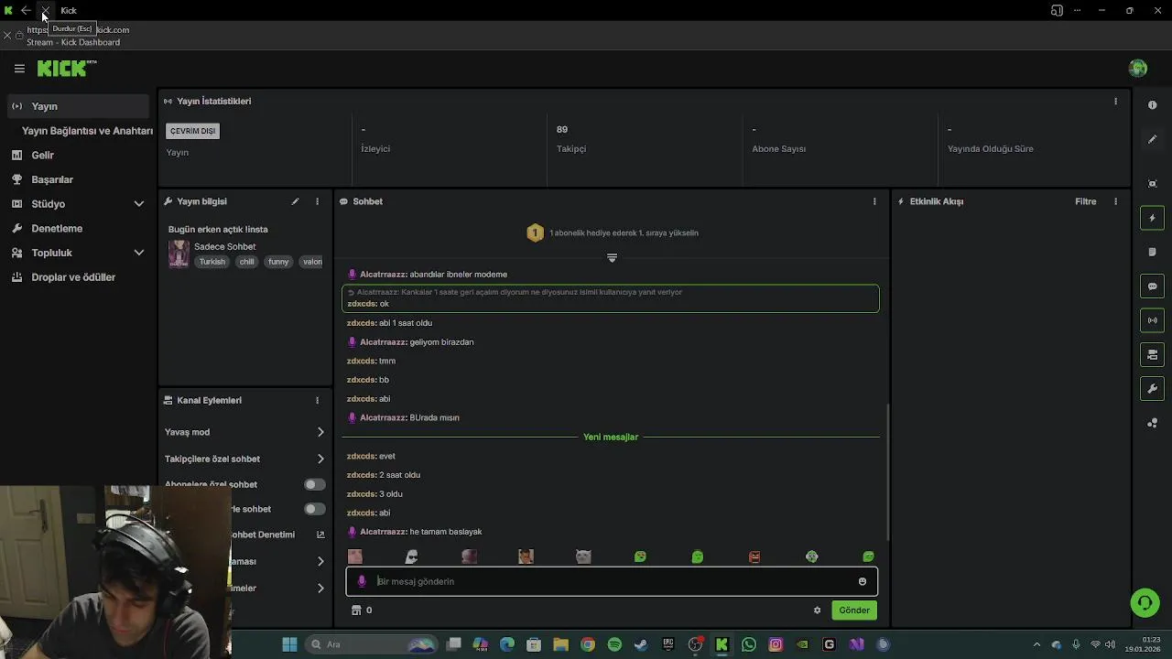Screen dimensions: 1172x659
Task: Click the message 'abandılar ibneler modeme'
Action: [x=458, y=275]
